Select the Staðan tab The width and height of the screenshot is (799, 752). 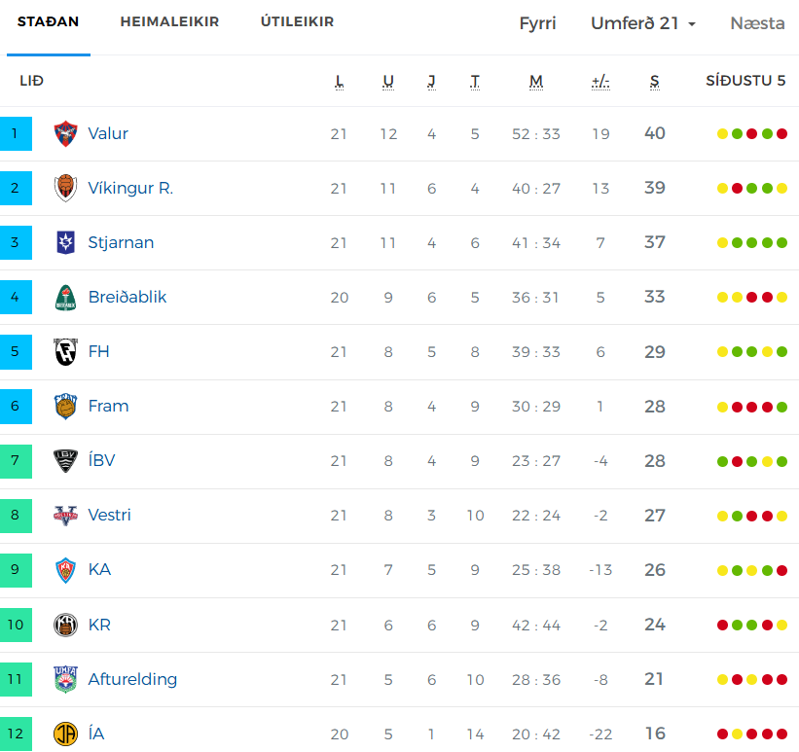48,22
